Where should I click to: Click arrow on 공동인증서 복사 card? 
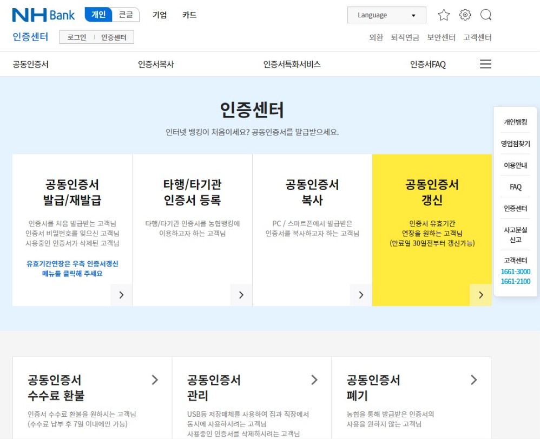[x=361, y=295]
